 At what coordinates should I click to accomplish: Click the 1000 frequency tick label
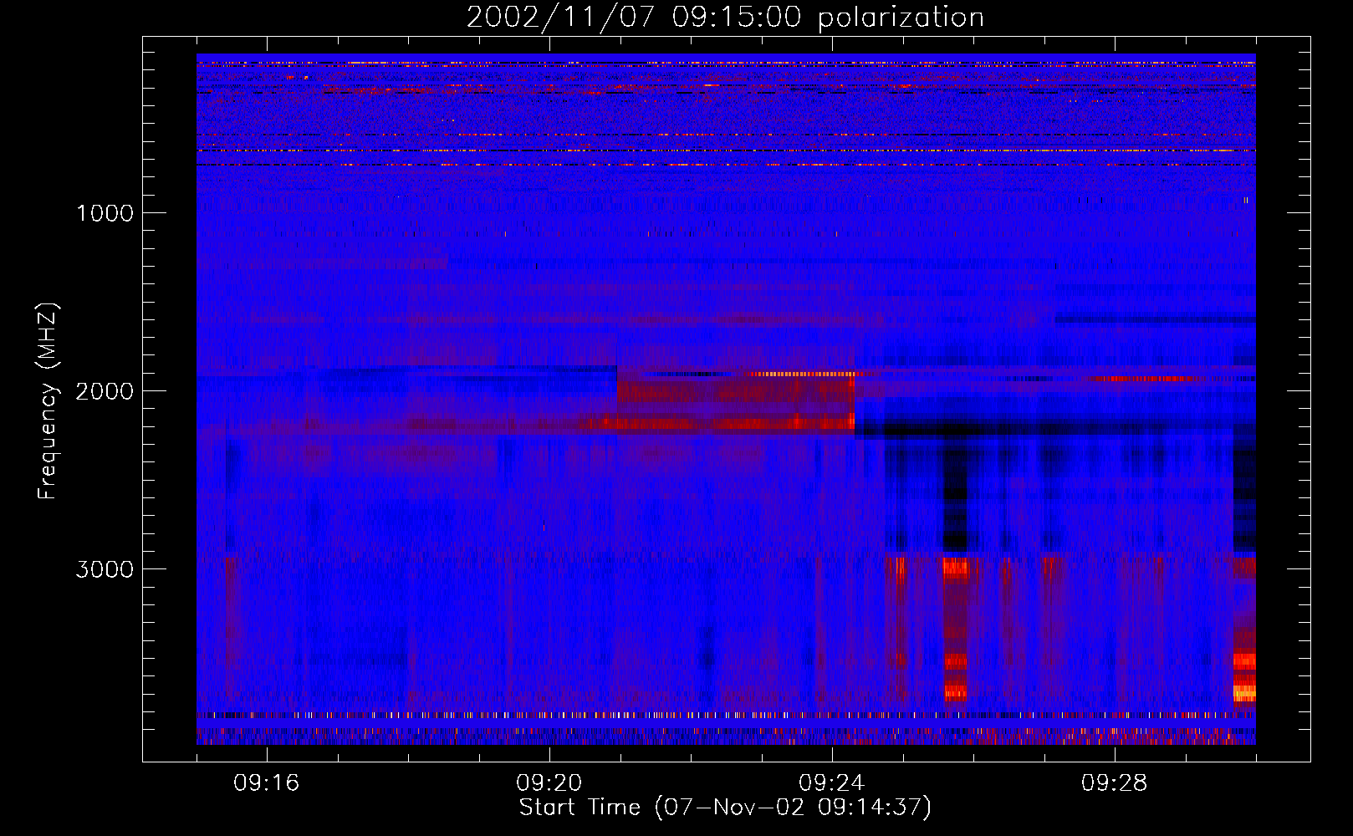pos(105,213)
